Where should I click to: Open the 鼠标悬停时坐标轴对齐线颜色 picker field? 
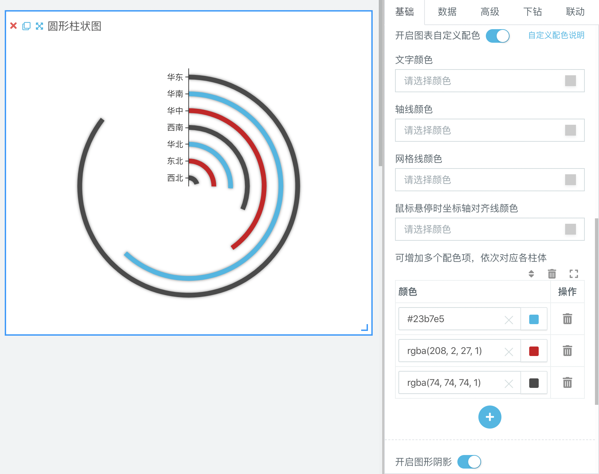click(x=490, y=229)
